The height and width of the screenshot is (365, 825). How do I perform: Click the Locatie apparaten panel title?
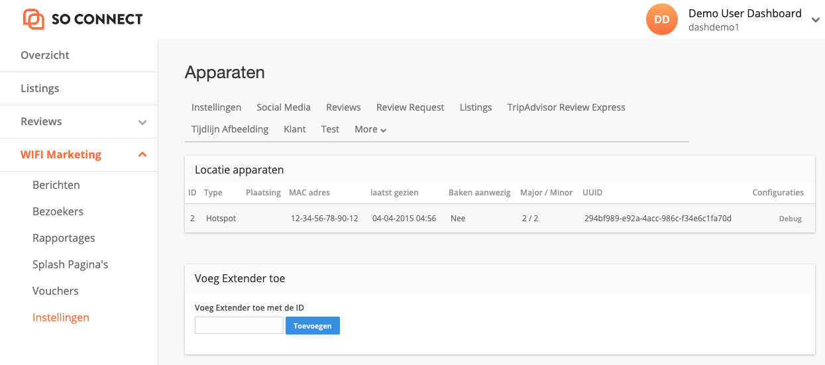coord(239,170)
